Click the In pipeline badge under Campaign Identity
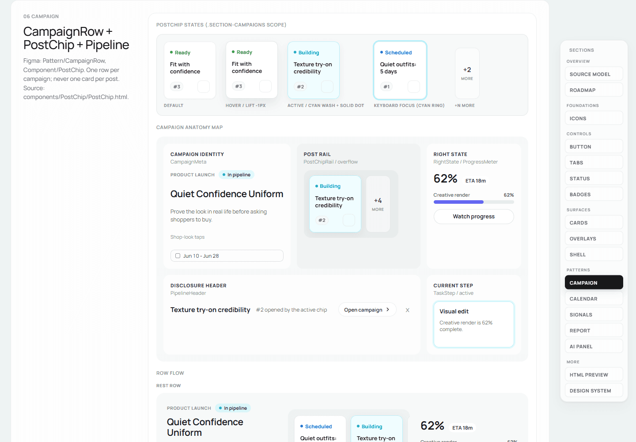The height and width of the screenshot is (442, 636). [237, 175]
